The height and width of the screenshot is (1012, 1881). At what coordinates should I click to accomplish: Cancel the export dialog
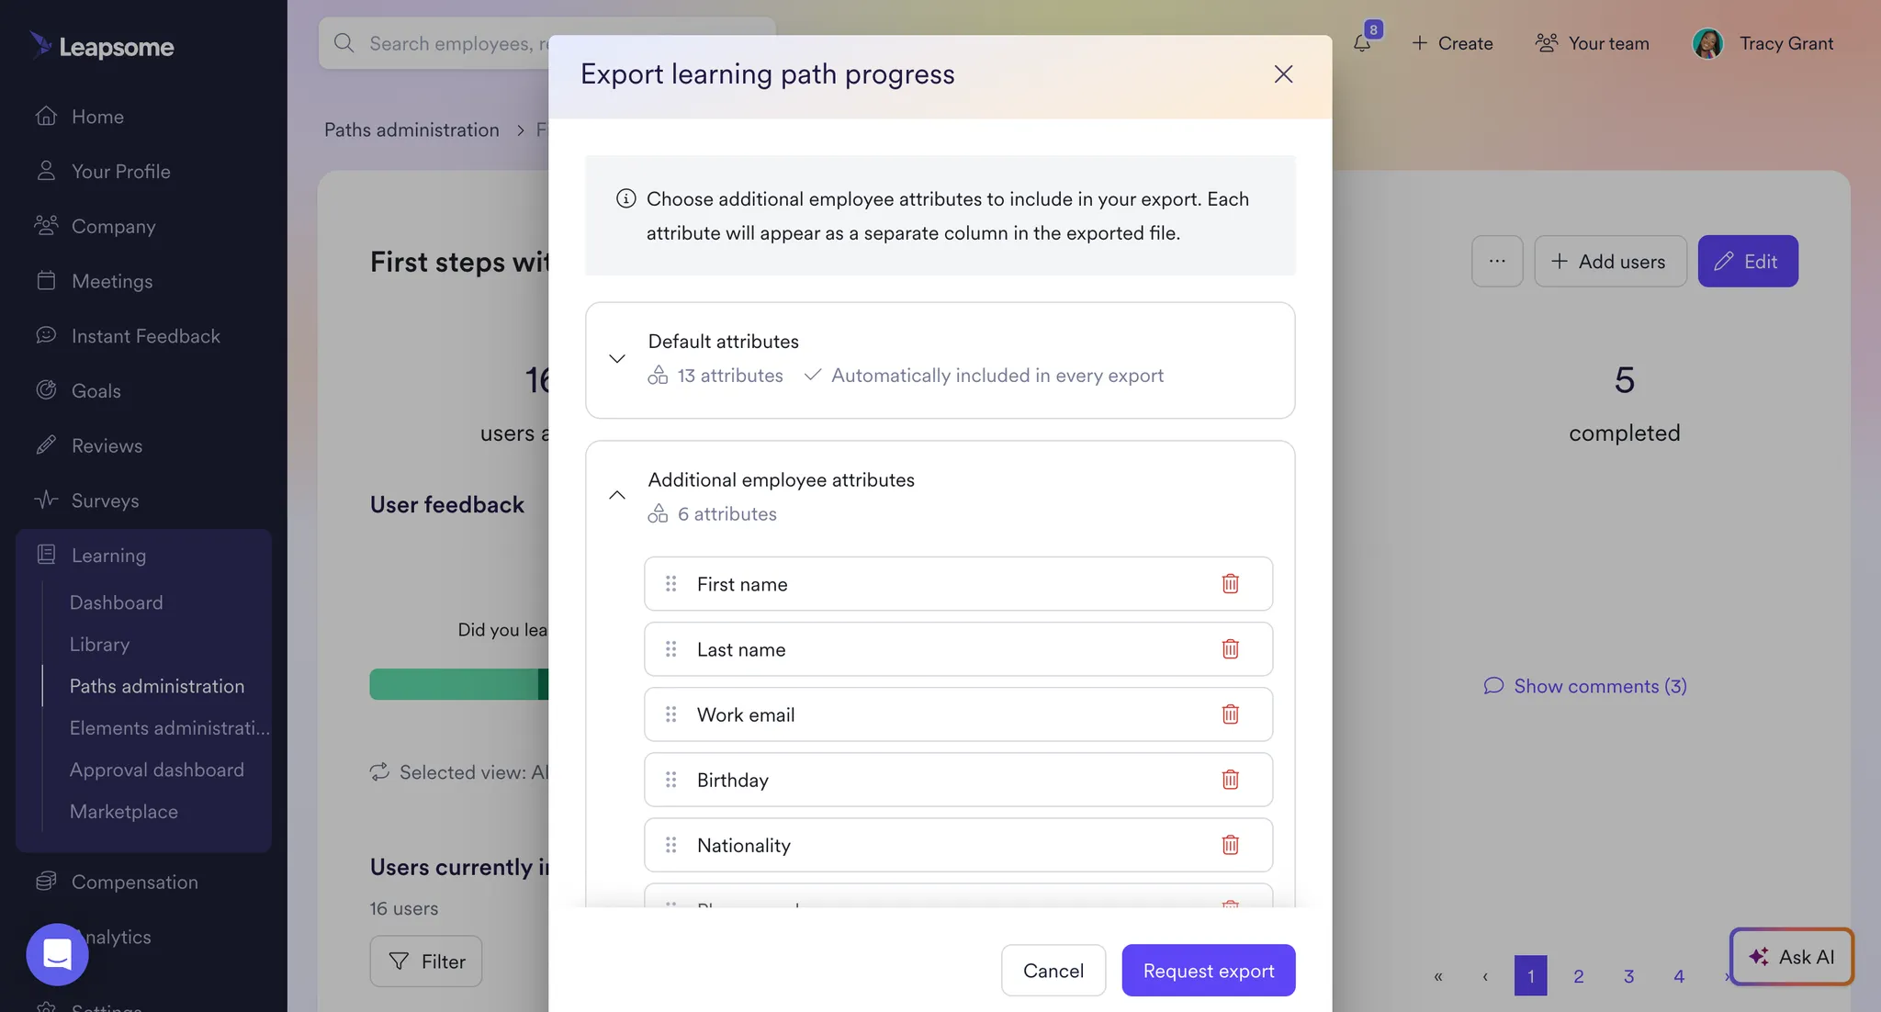[1053, 971]
